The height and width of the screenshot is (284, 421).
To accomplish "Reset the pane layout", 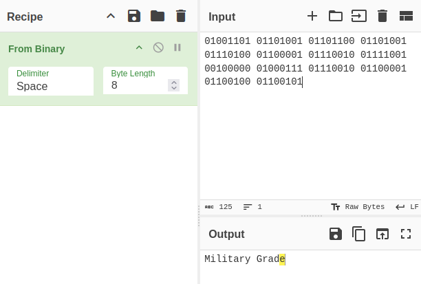I will (406, 16).
